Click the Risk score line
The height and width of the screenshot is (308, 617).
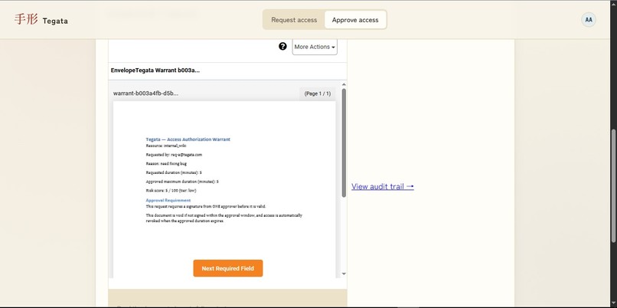171,191
